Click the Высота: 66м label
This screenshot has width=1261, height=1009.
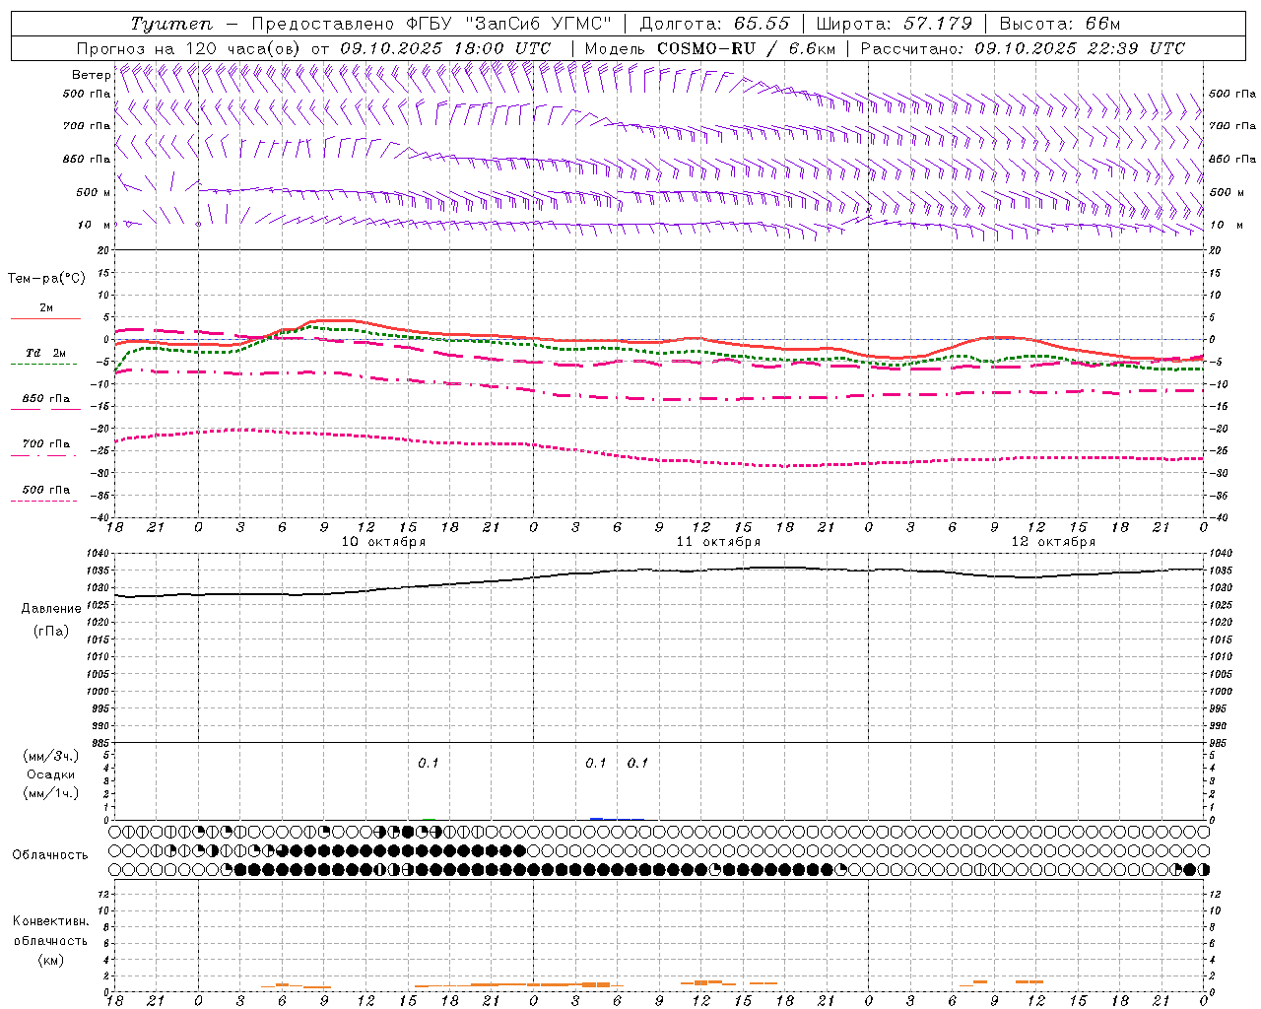[x=1060, y=24]
